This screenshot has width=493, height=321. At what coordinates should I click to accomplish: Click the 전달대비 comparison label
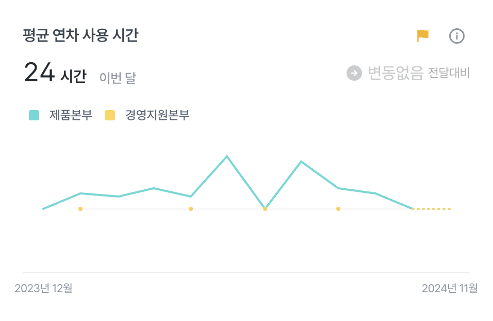pyautogui.click(x=449, y=74)
